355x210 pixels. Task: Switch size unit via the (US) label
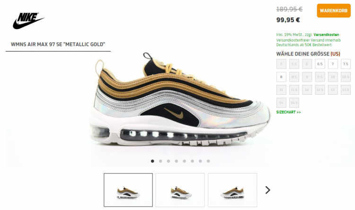click(x=335, y=54)
